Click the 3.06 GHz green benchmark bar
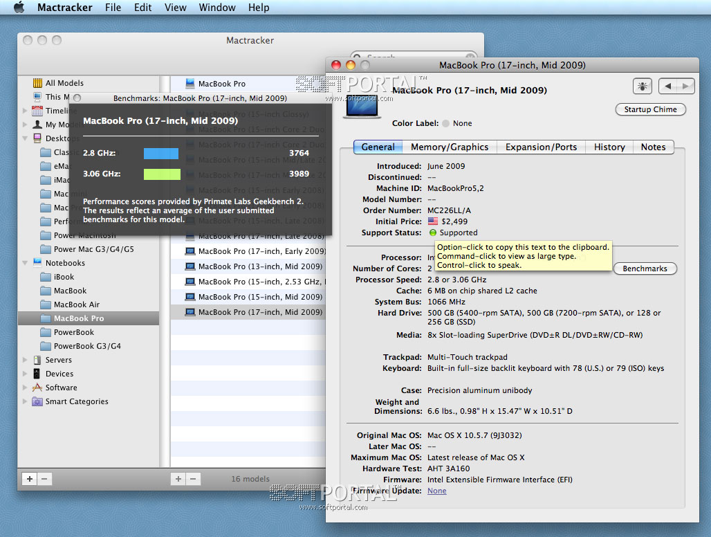This screenshot has width=711, height=537. click(162, 174)
